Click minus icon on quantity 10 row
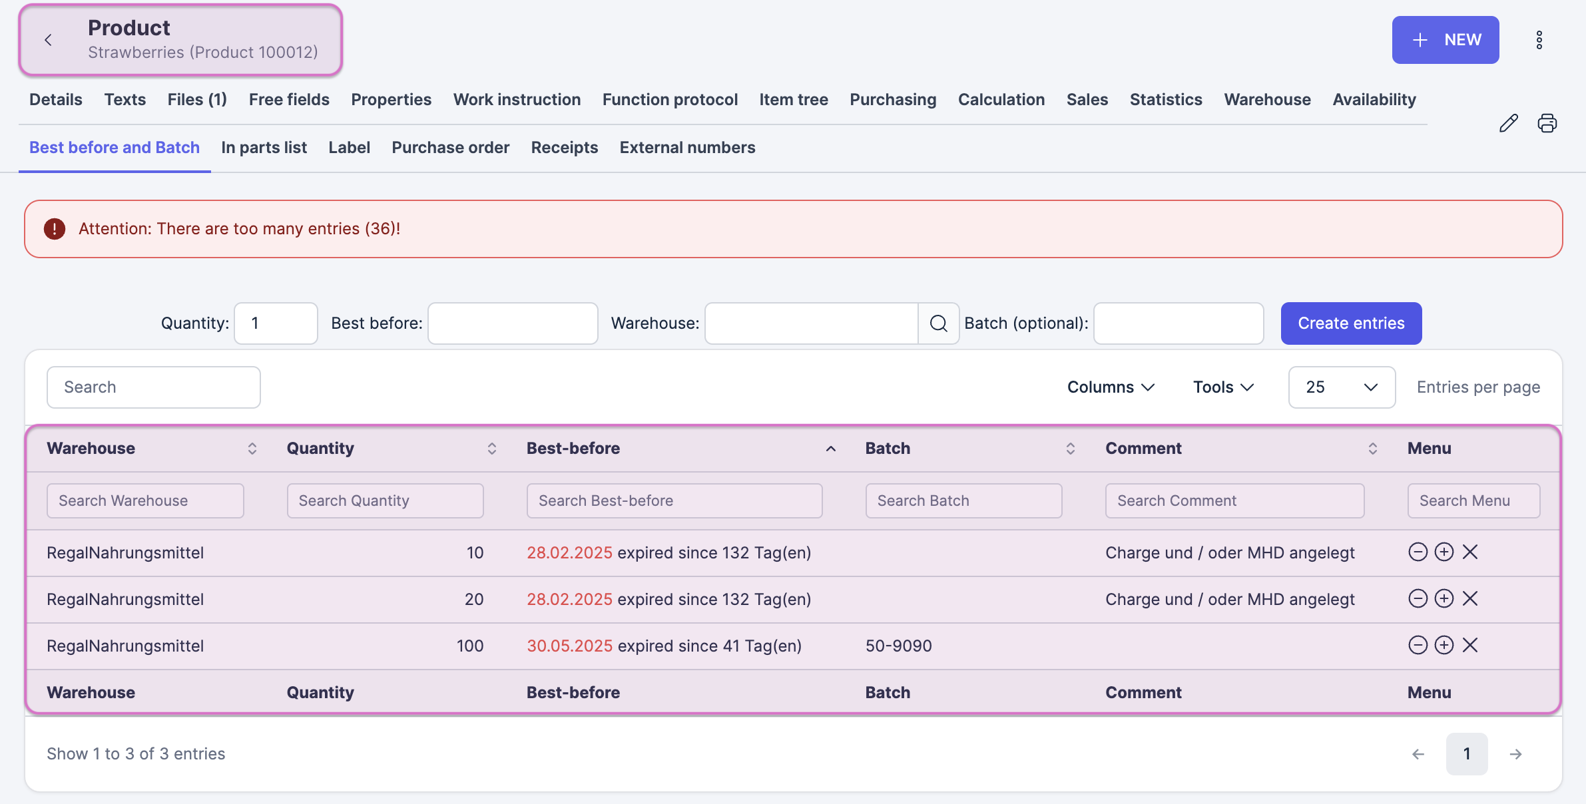Image resolution: width=1586 pixels, height=804 pixels. tap(1418, 552)
